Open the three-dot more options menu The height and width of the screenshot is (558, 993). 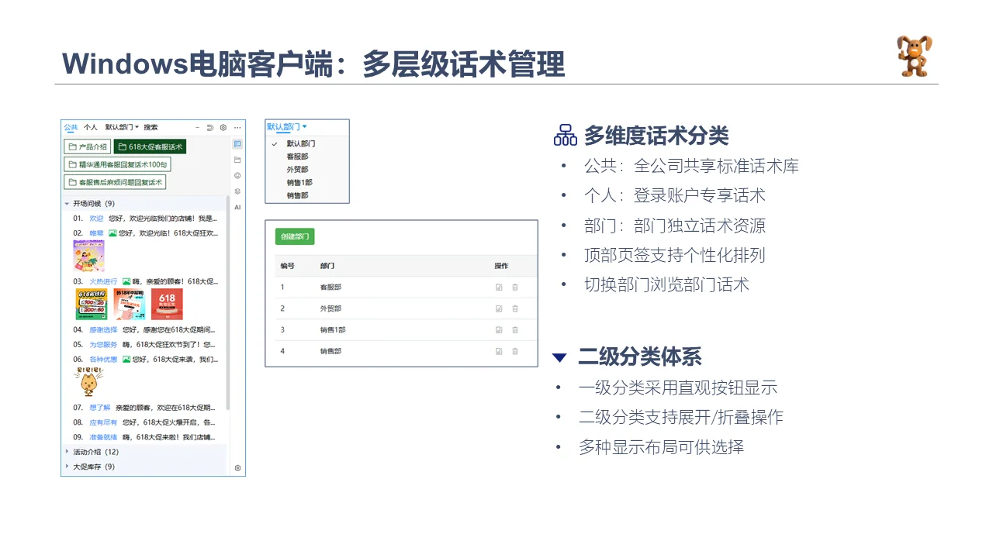237,127
